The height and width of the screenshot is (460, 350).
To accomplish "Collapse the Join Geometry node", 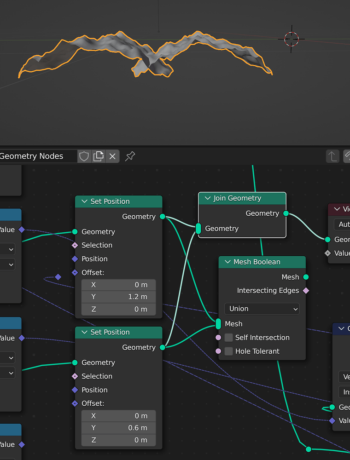I will tap(208, 198).
